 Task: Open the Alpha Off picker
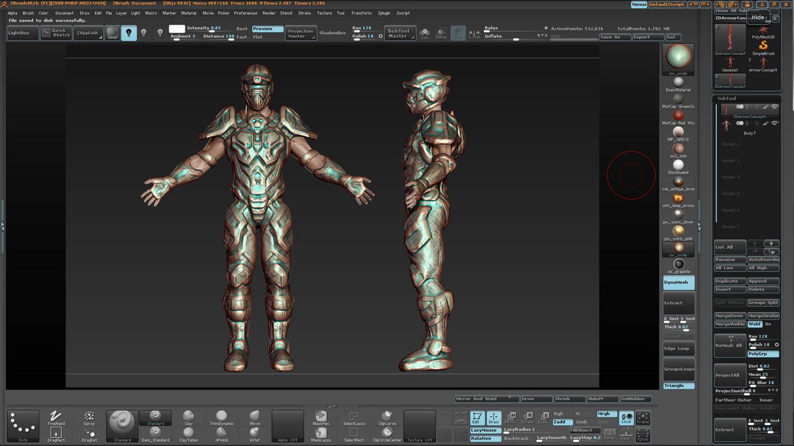pos(287,426)
